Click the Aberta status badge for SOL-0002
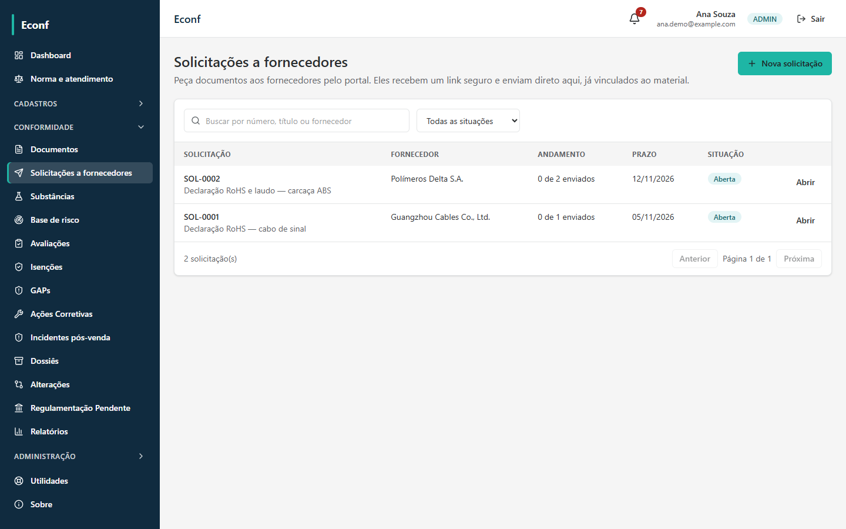846x529 pixels. pyautogui.click(x=724, y=179)
